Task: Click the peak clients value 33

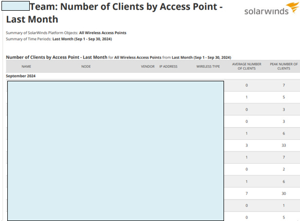Action: (284, 145)
